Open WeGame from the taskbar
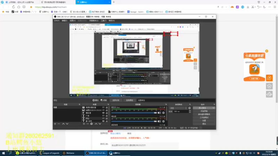The height and width of the screenshot is (156, 278). pyautogui.click(x=69, y=153)
